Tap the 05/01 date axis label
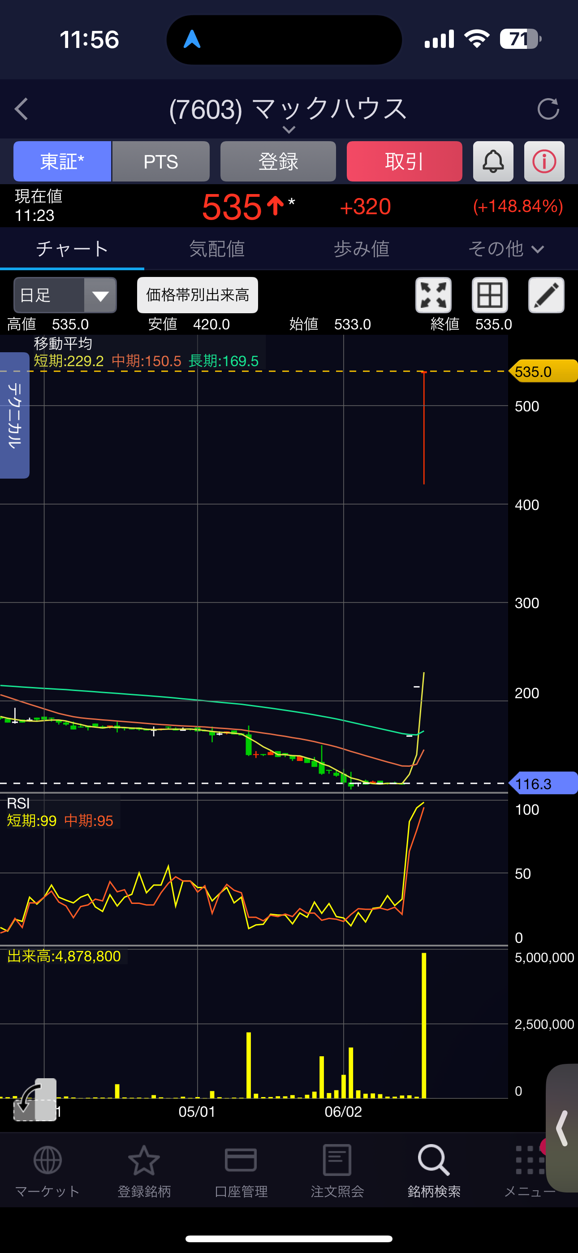Image resolution: width=578 pixels, height=1253 pixels. [x=197, y=1112]
